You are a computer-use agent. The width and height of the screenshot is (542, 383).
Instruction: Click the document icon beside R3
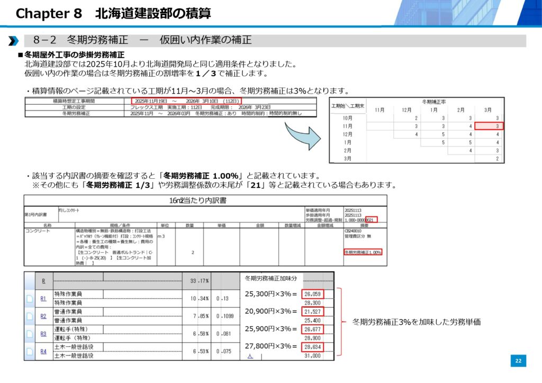pos(30,334)
